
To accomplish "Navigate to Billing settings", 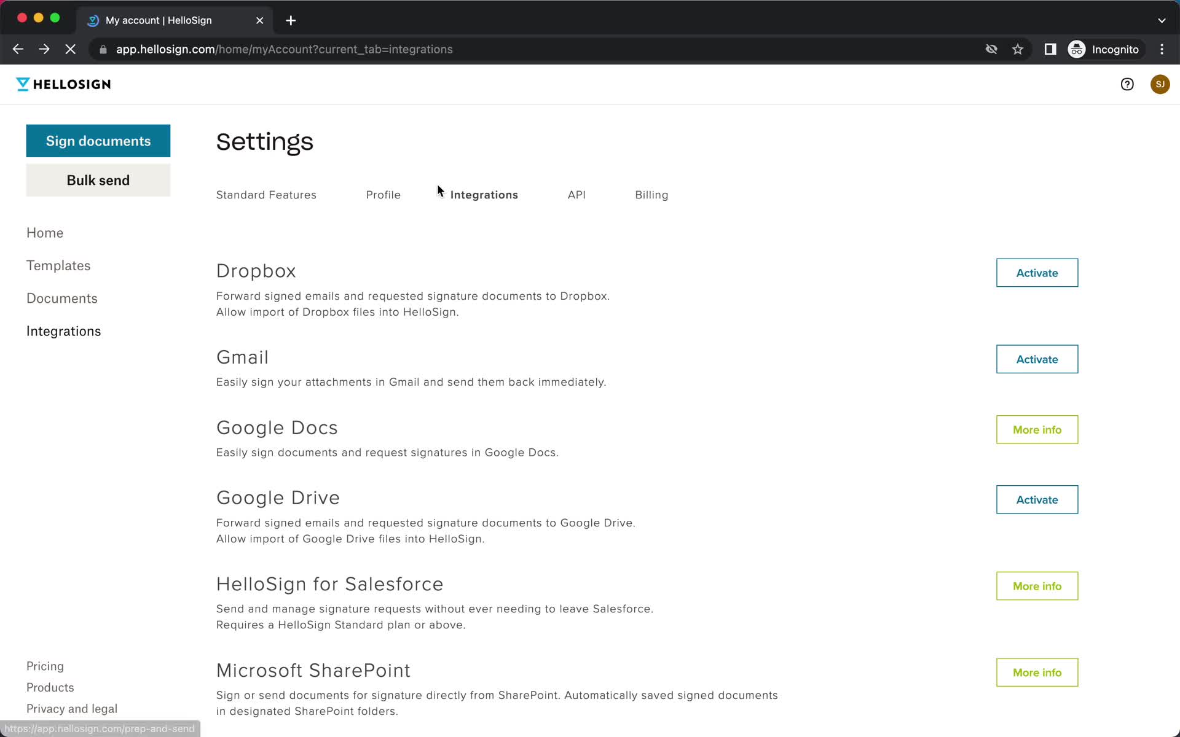I will coord(651,195).
